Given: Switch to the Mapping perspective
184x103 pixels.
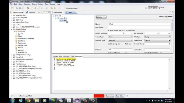Looking at the screenshot, I should click(153, 8).
